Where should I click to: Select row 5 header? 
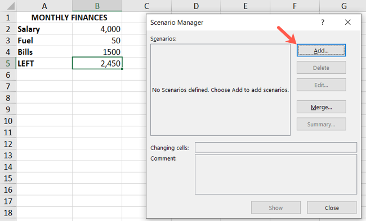coord(8,63)
